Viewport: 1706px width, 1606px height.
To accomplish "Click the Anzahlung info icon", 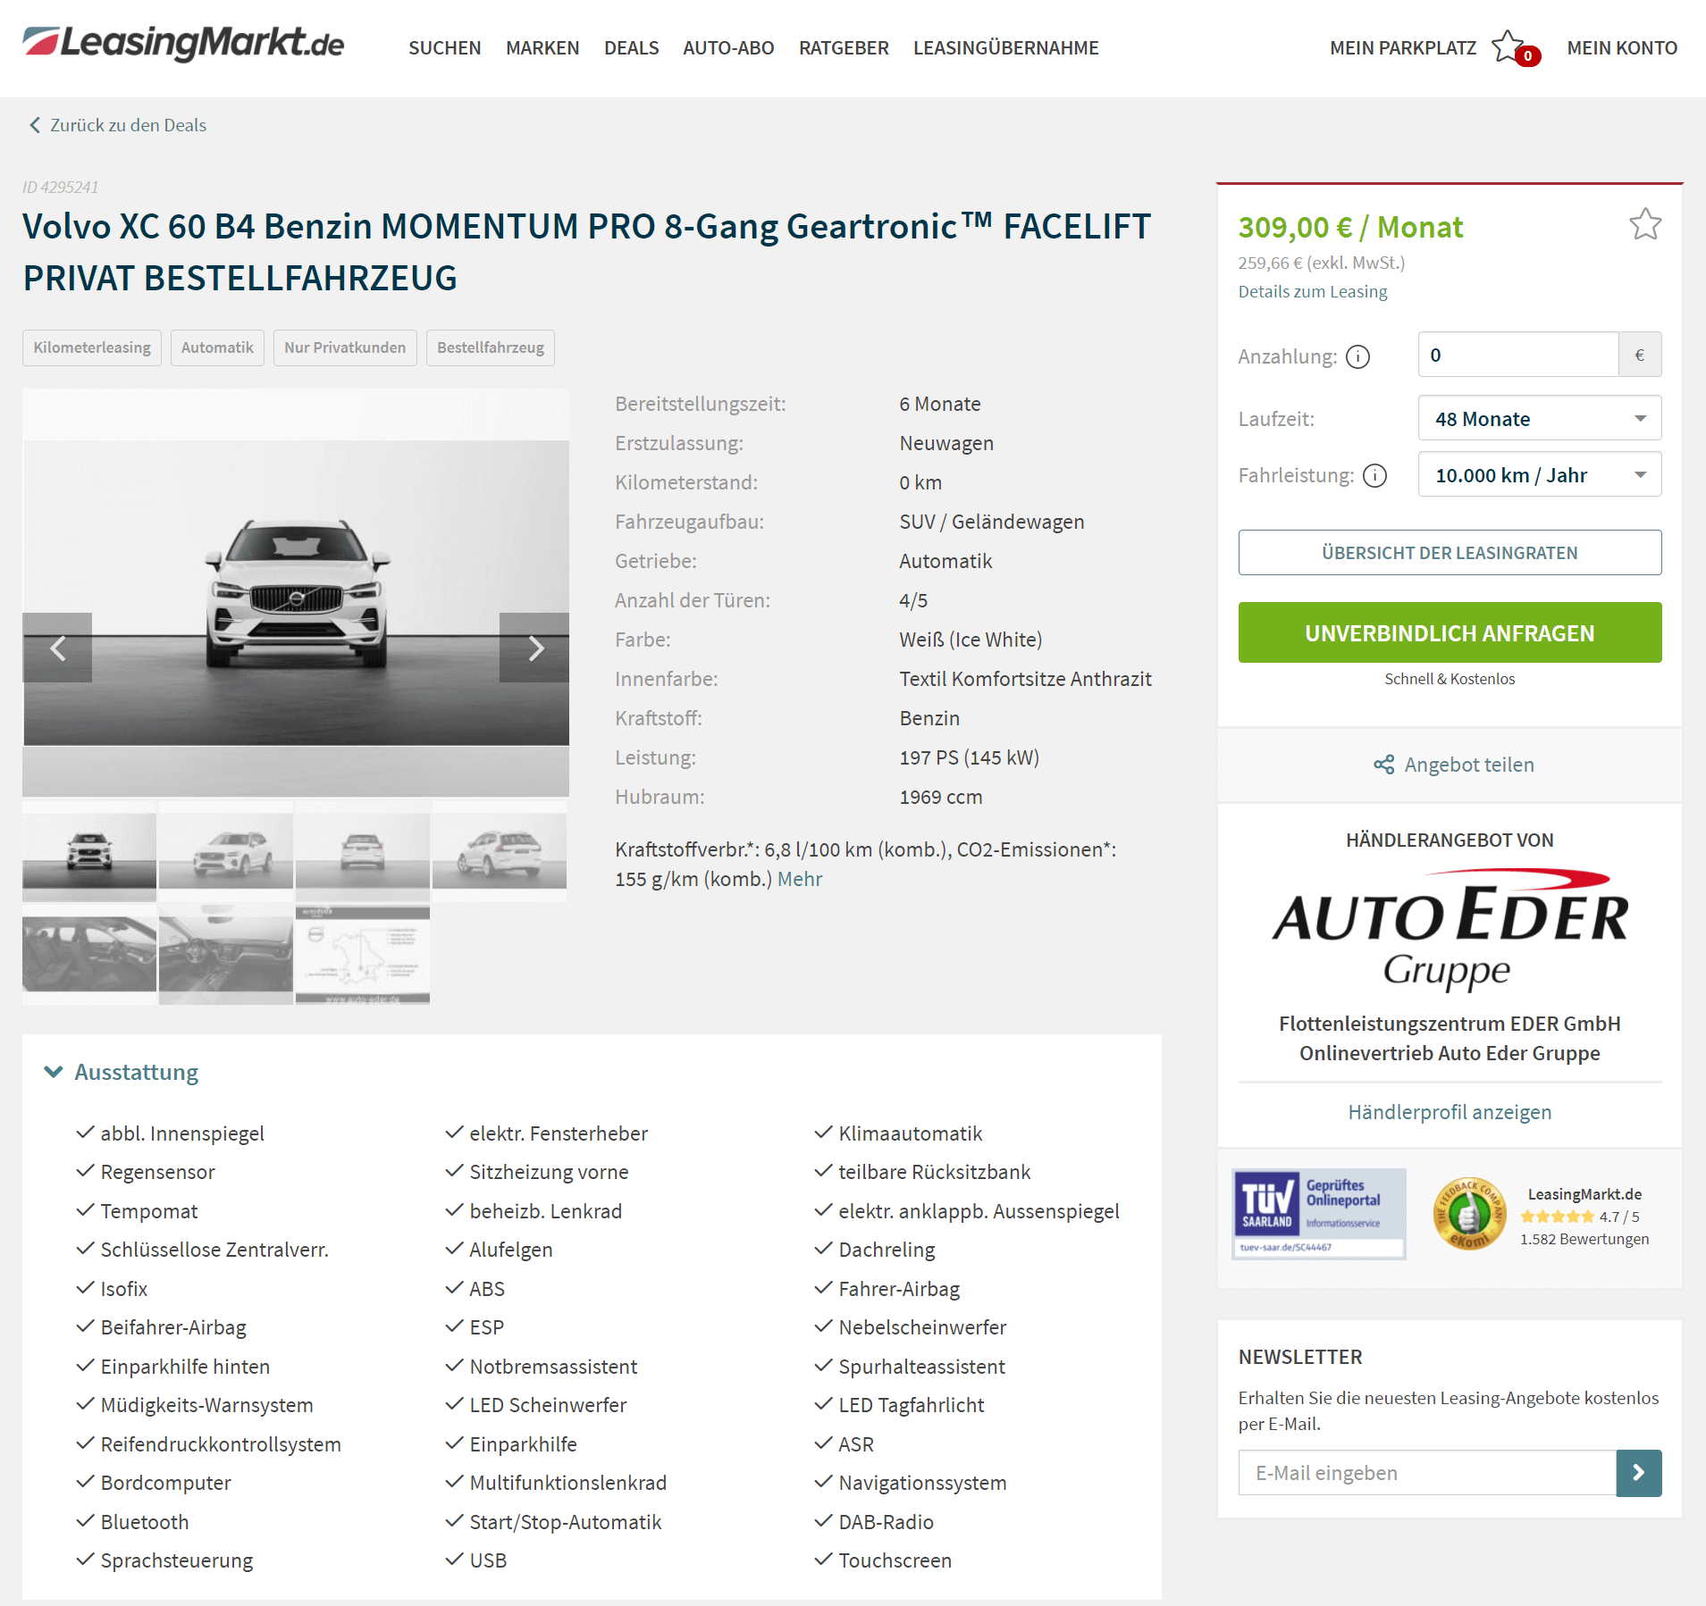I will point(1357,356).
